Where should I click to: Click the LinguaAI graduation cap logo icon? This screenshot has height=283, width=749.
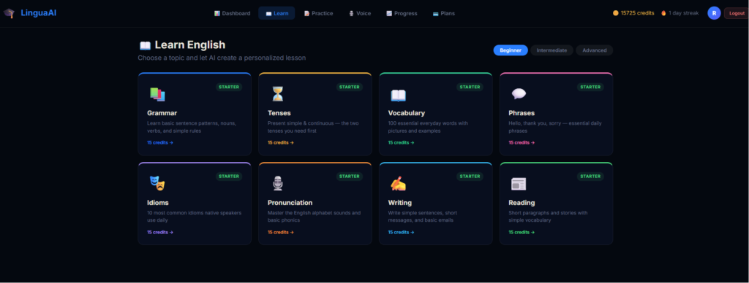(9, 13)
